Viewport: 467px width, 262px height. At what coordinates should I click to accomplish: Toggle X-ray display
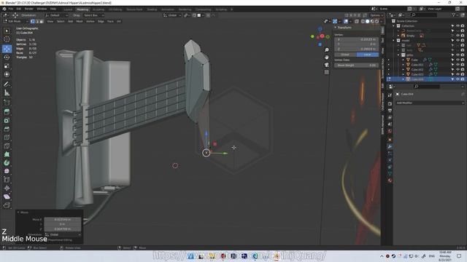point(357,21)
